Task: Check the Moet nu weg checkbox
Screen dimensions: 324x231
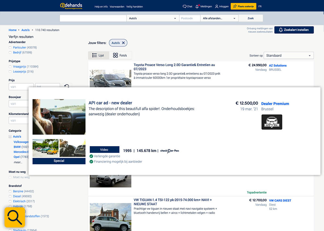Action: tap(10, 177)
